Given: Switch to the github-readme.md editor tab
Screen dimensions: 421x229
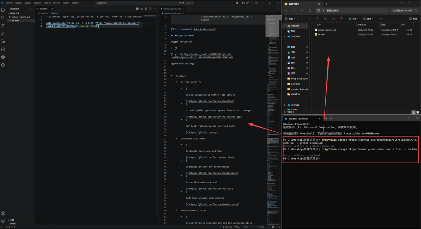Looking at the screenshot, I should tap(172, 9).
